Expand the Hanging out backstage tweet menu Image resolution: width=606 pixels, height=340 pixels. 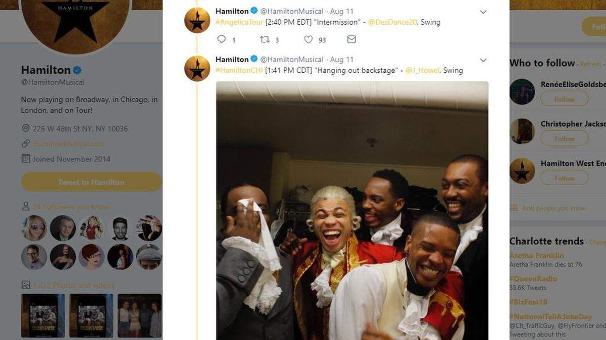[483, 60]
